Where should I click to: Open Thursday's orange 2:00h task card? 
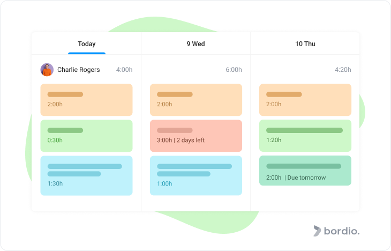pyautogui.click(x=305, y=100)
